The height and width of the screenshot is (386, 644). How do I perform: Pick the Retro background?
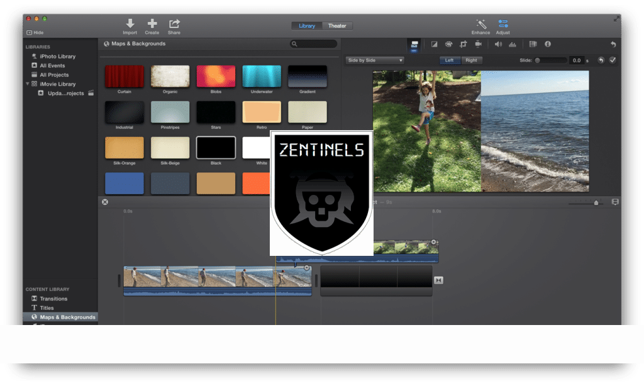[262, 112]
